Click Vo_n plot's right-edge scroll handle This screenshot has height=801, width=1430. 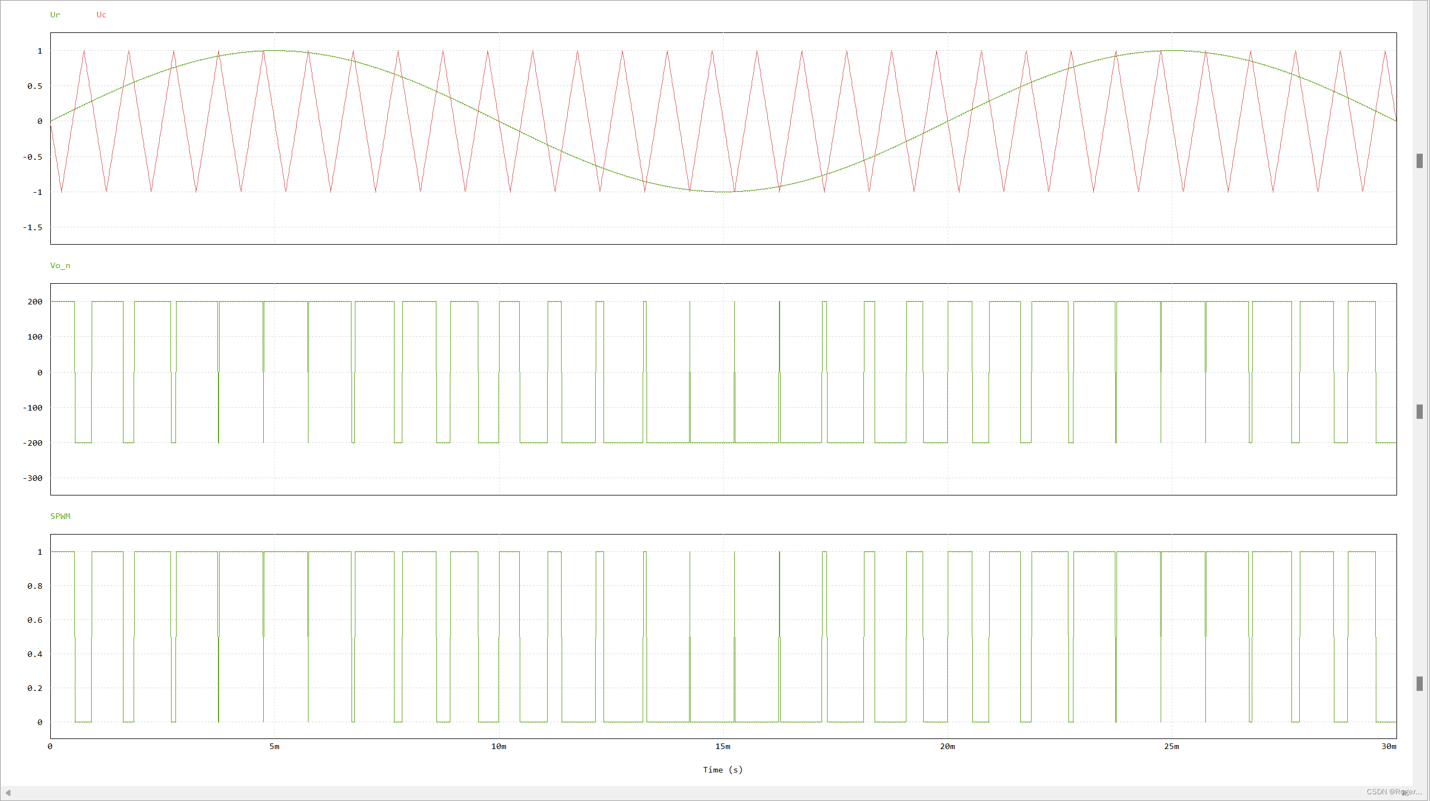tap(1419, 412)
